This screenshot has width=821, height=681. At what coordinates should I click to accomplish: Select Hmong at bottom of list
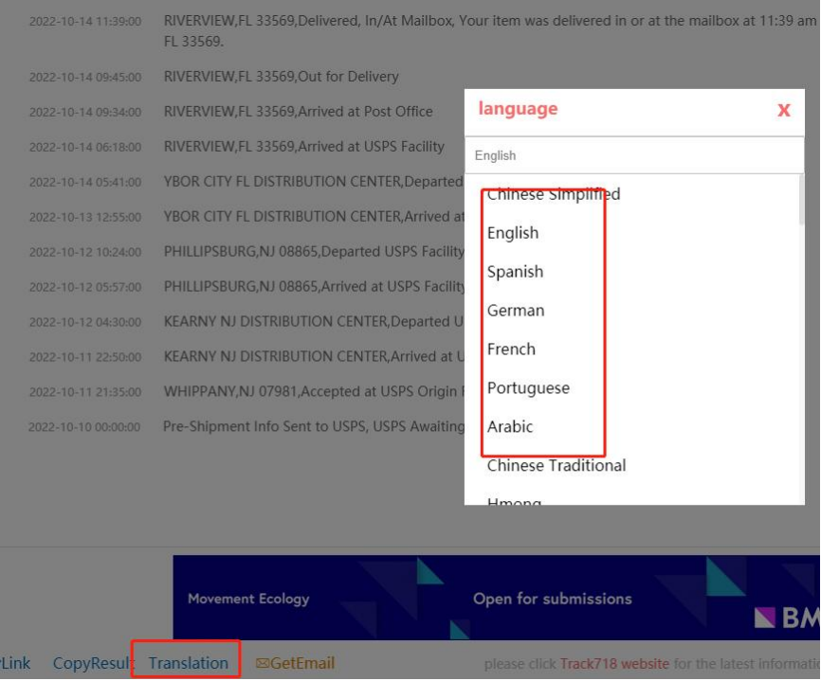514,501
